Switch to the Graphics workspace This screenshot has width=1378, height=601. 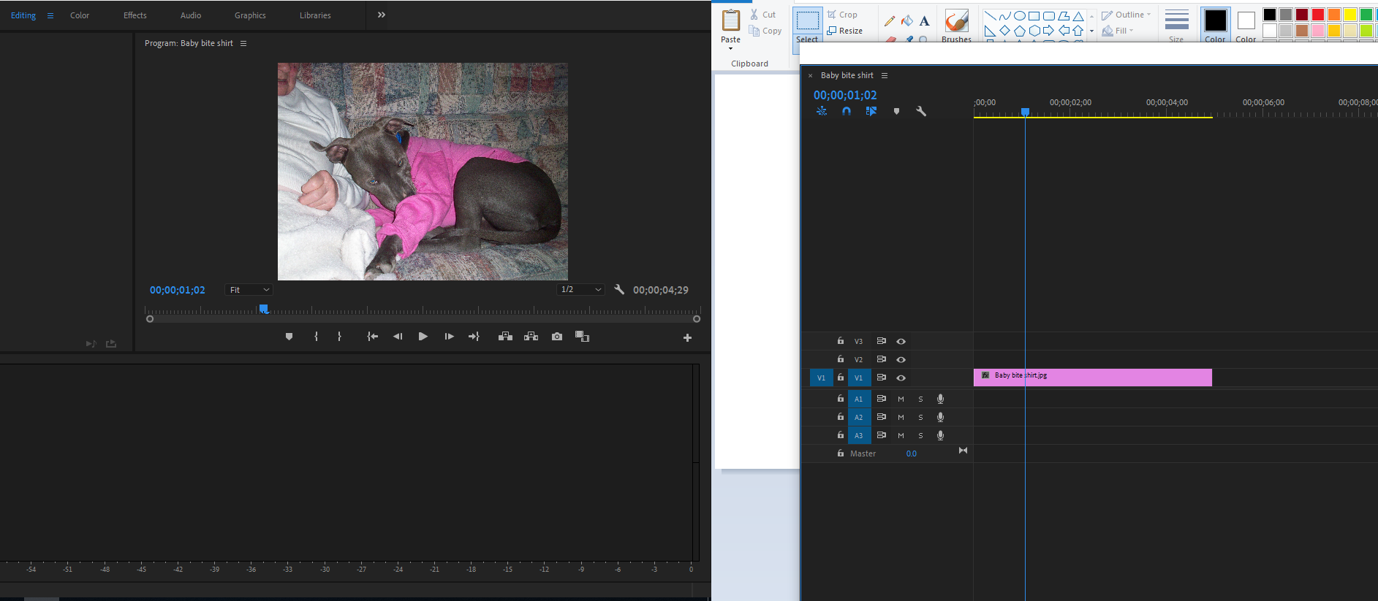click(x=250, y=15)
